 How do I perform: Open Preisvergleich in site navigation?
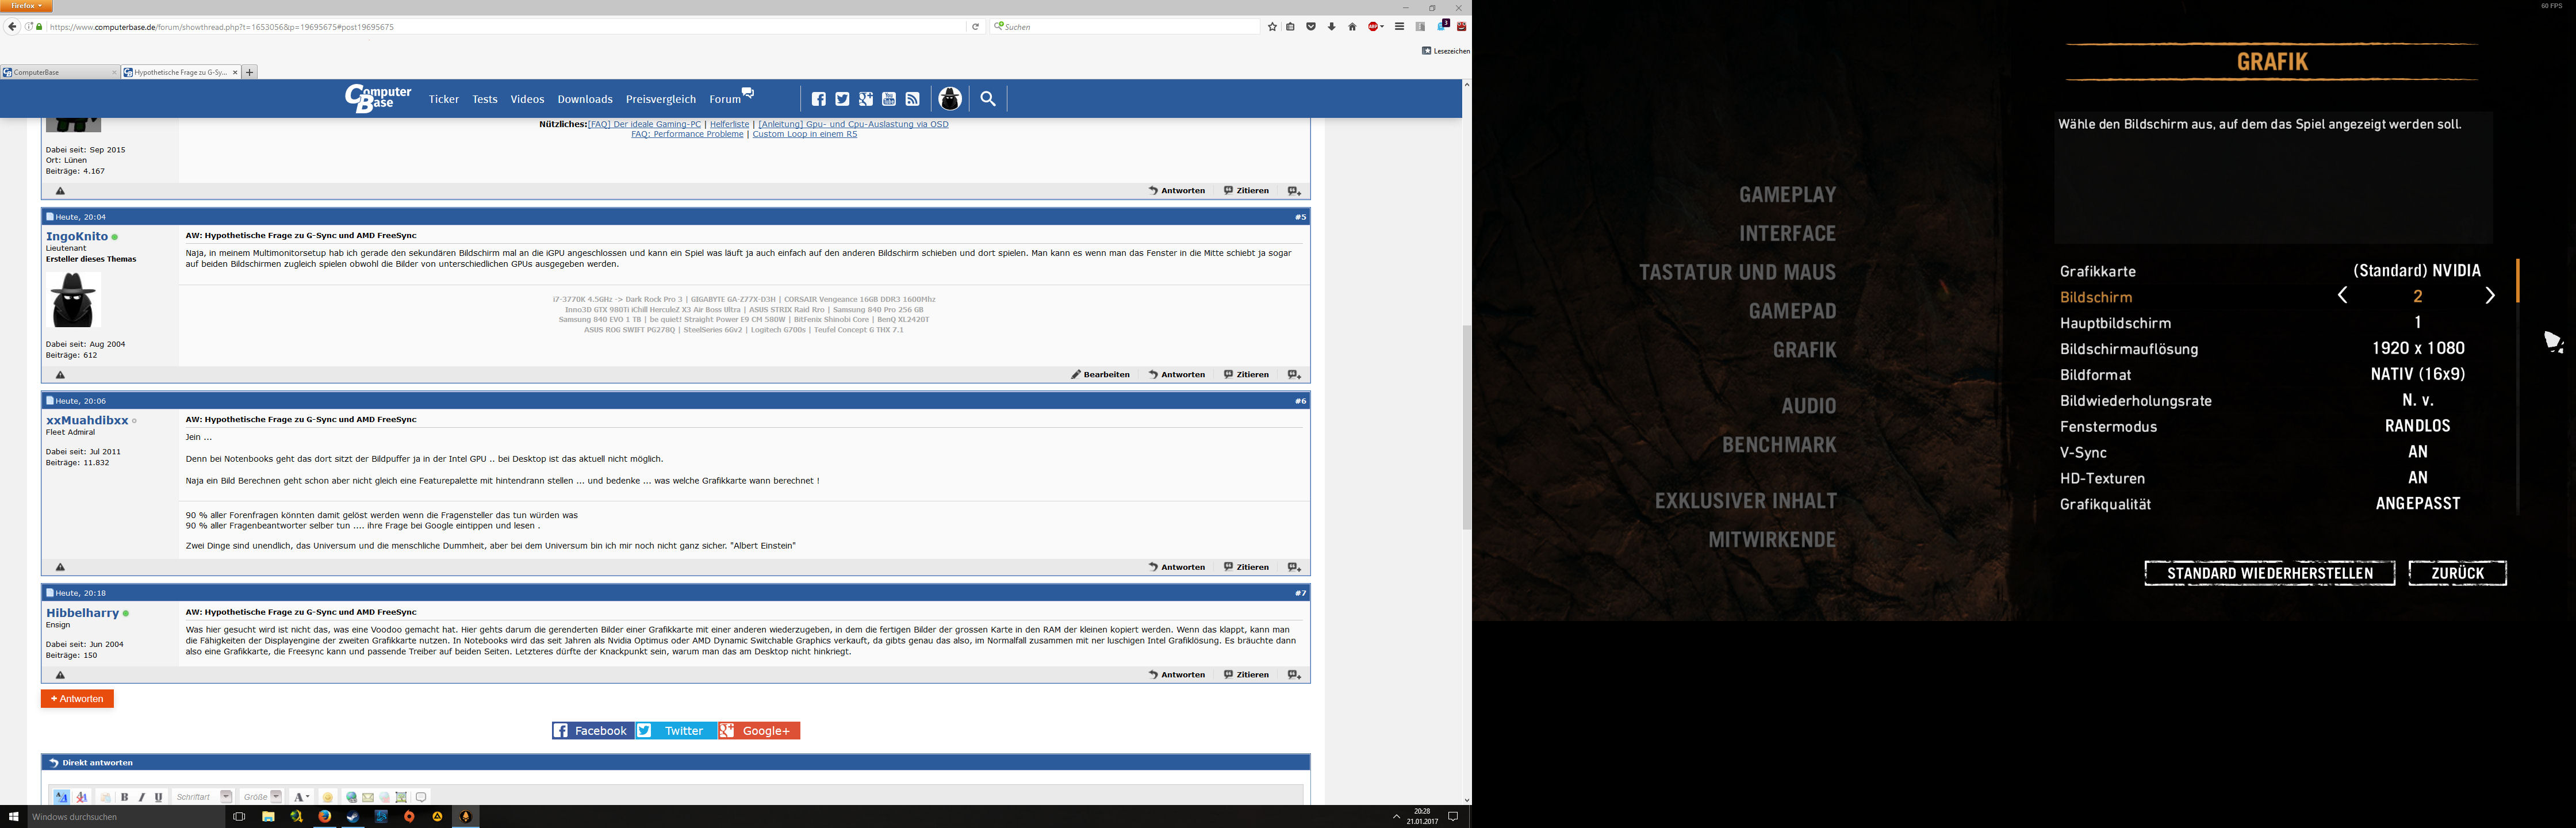coord(660,99)
